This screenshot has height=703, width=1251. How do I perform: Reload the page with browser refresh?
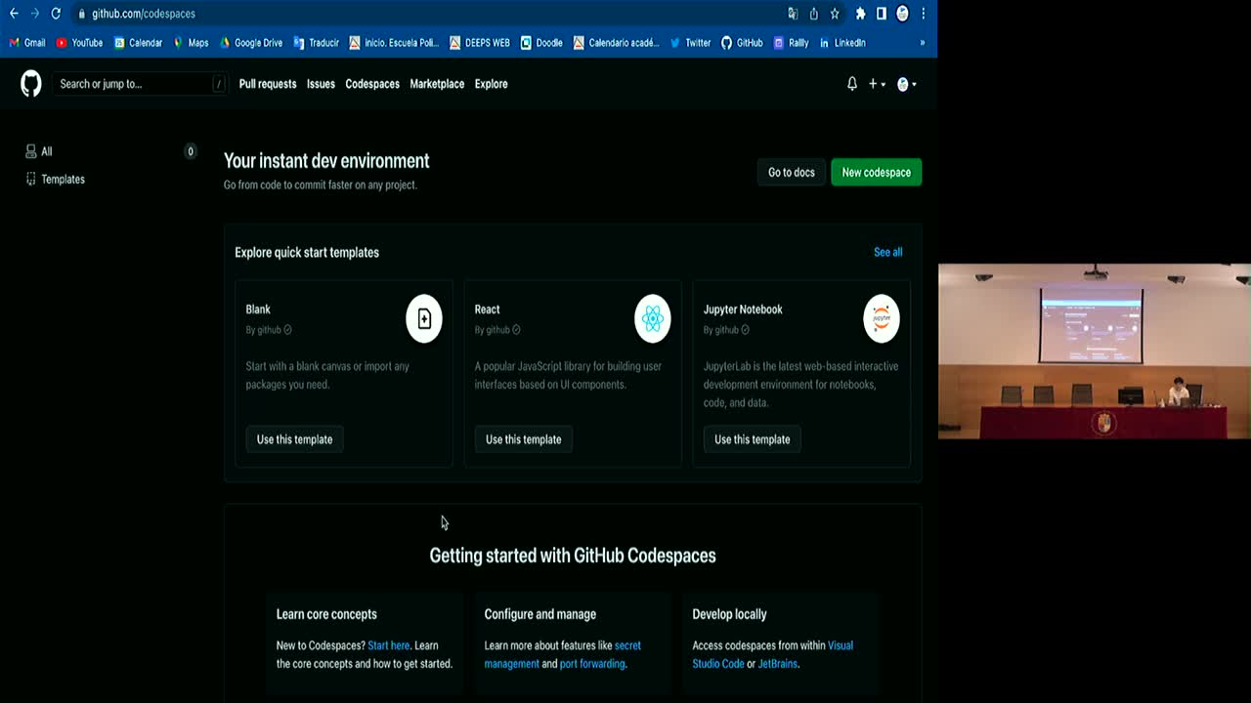(56, 14)
